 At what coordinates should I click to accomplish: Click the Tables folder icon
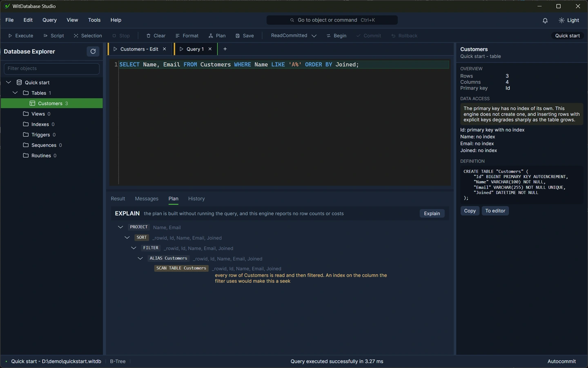click(26, 93)
